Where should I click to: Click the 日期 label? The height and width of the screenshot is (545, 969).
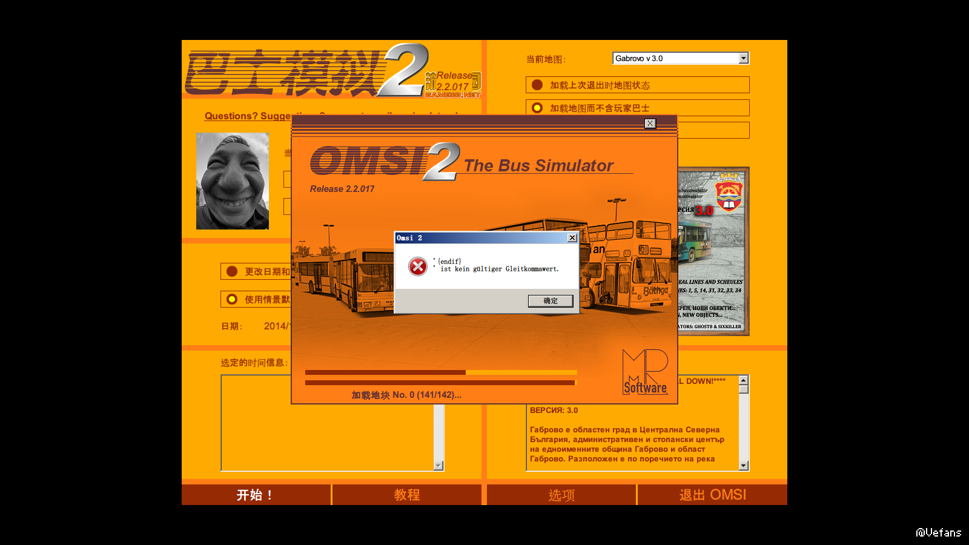[x=231, y=326]
